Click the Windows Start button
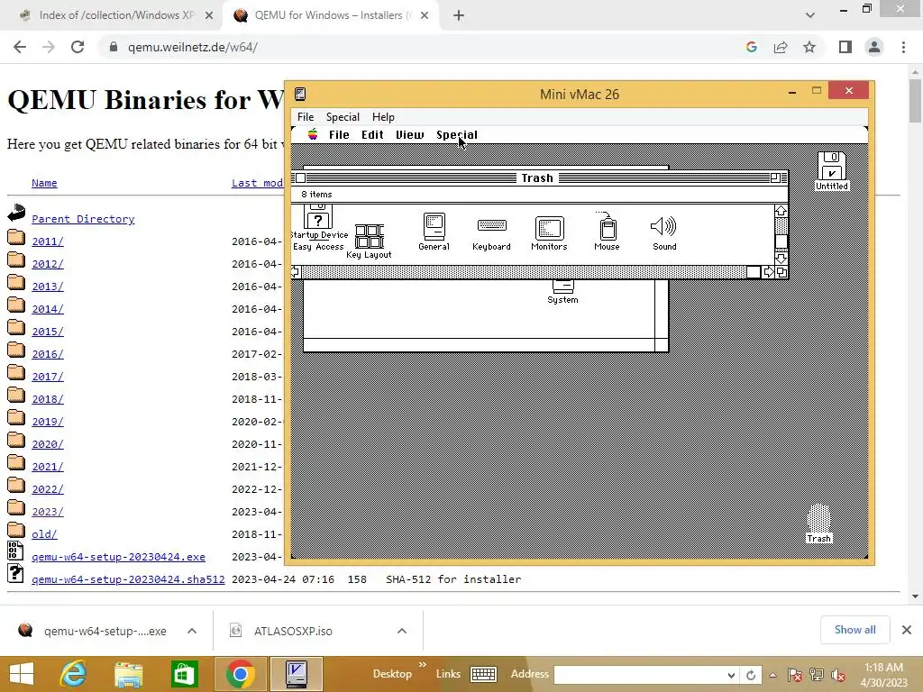923x692 pixels. (22, 674)
